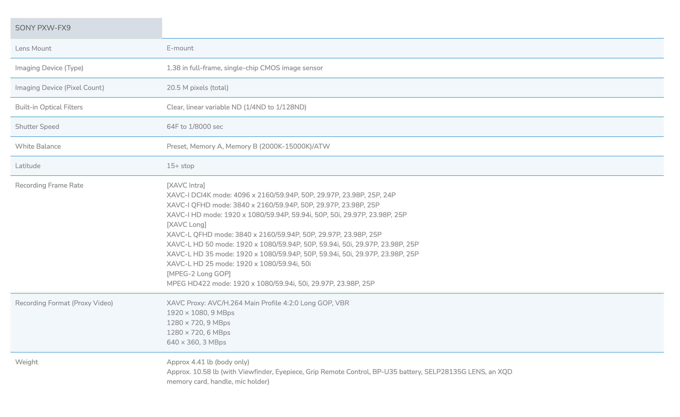
Task: Select the 1.38 in full-frame sensor text
Action: 245,68
